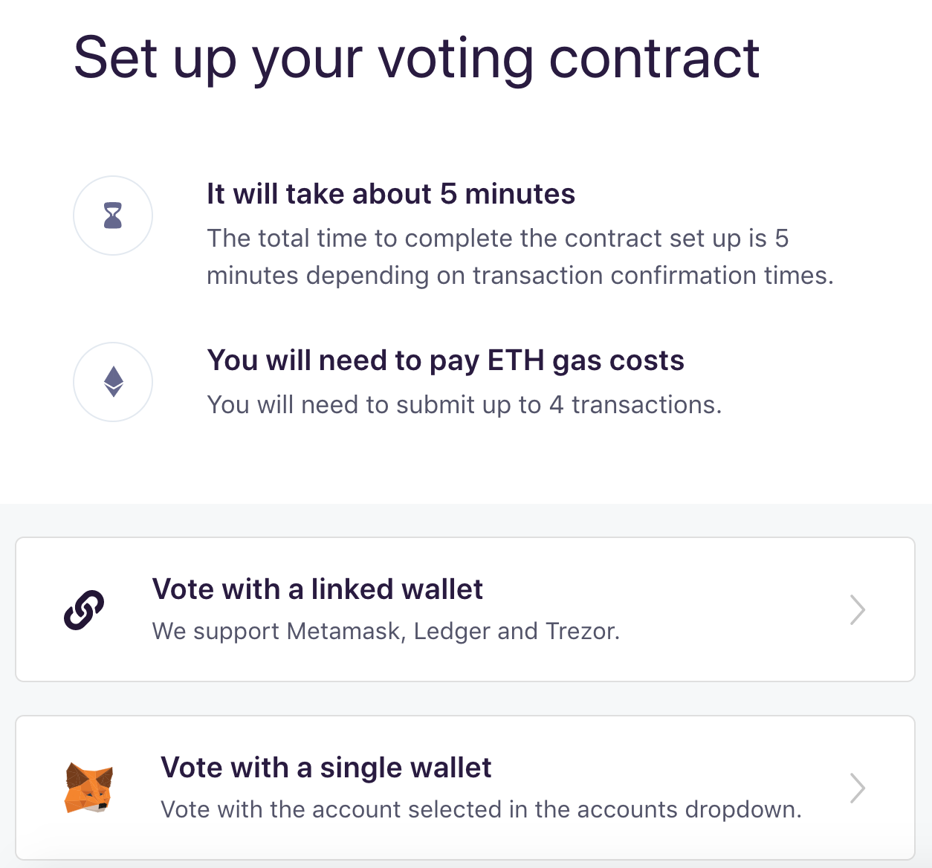Click 'You will need to pay ETH gas costs' heading

445,360
